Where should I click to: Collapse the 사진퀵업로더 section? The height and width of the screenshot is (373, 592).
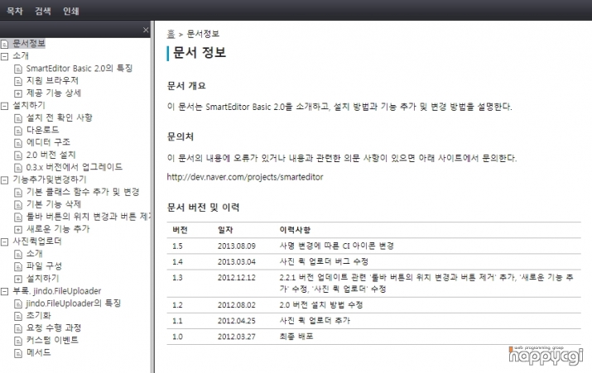(x=4, y=242)
